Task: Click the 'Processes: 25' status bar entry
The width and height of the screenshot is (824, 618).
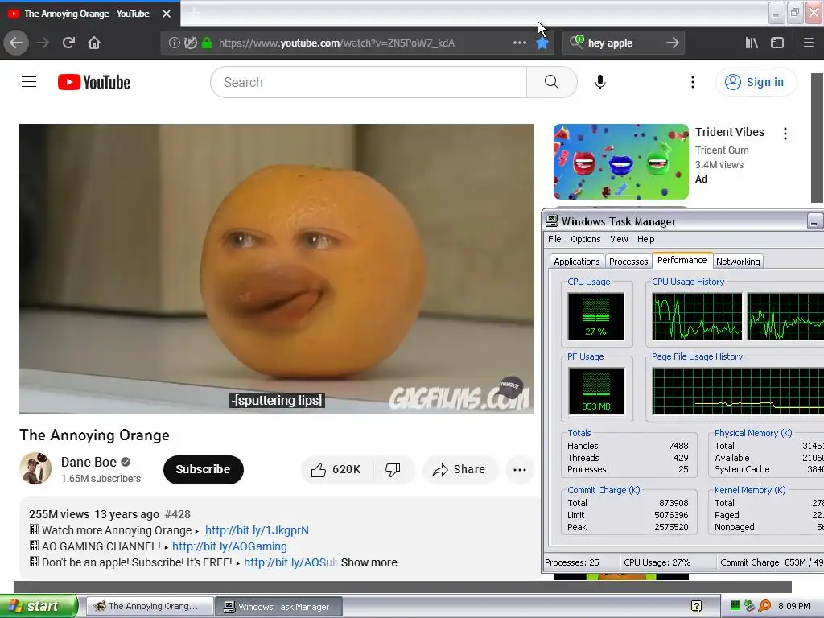Action: click(x=572, y=562)
